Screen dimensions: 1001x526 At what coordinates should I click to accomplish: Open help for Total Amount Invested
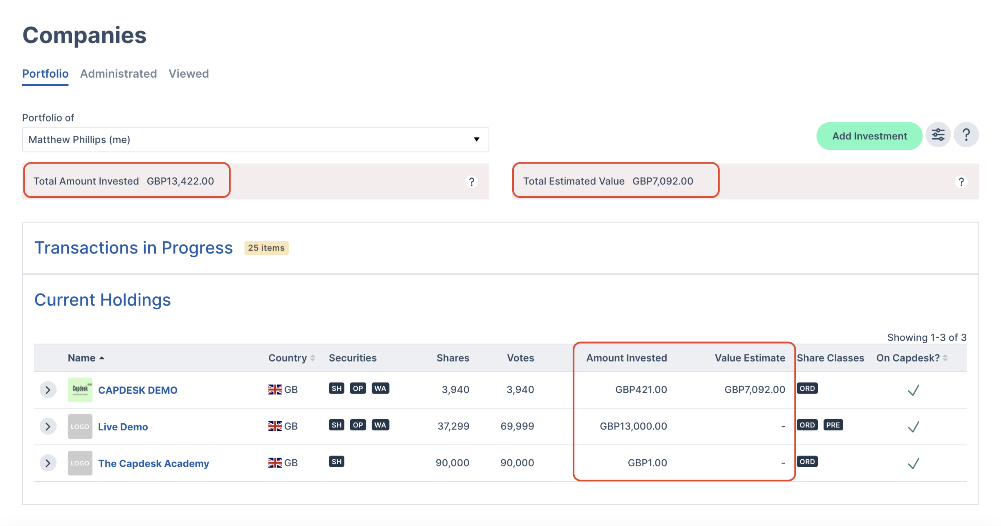[x=472, y=182]
